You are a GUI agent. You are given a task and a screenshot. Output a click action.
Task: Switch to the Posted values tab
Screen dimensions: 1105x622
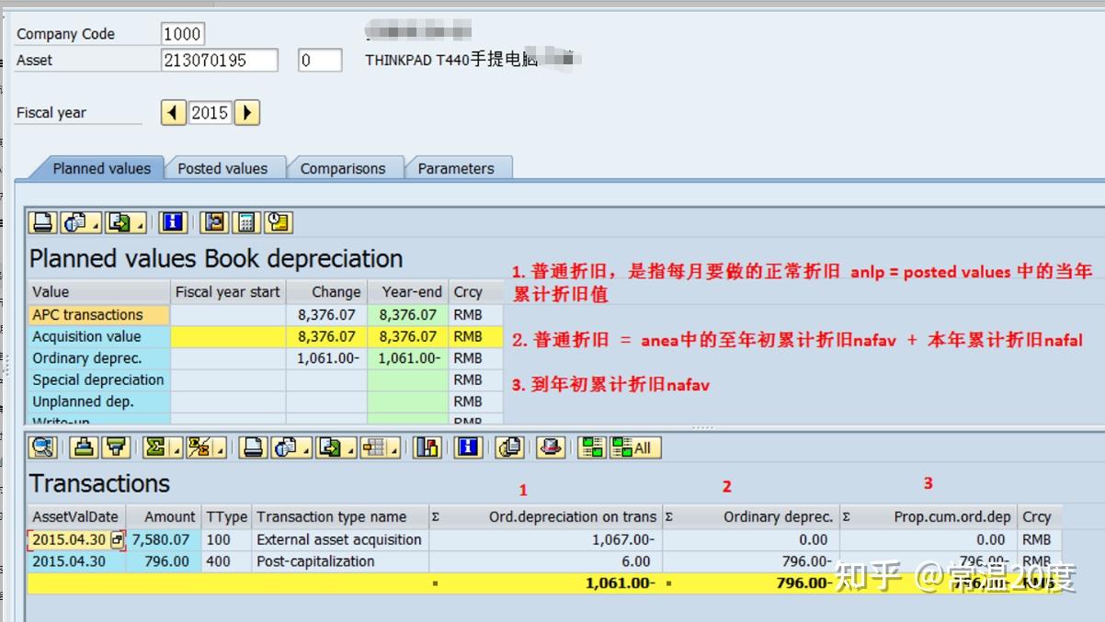coord(223,167)
